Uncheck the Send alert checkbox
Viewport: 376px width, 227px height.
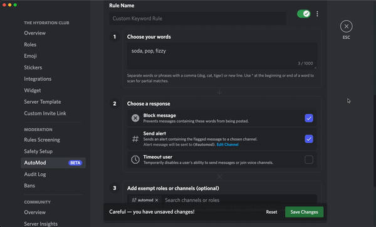point(308,139)
